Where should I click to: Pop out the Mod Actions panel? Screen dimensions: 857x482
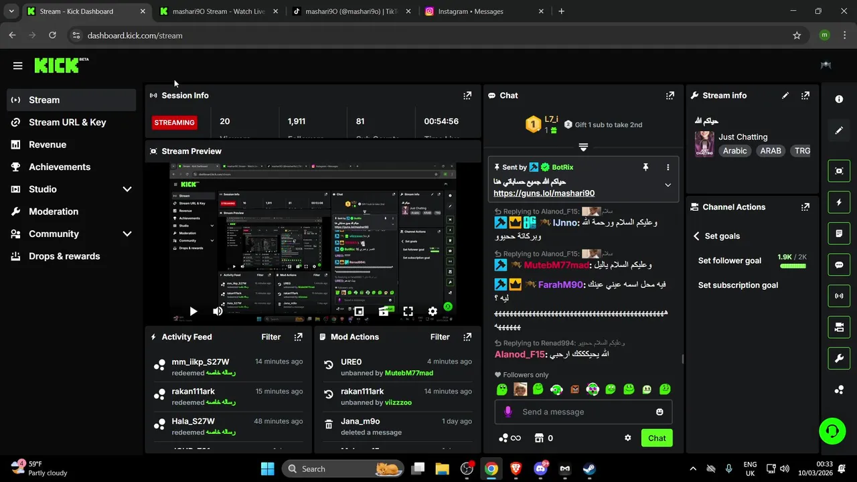(x=467, y=337)
